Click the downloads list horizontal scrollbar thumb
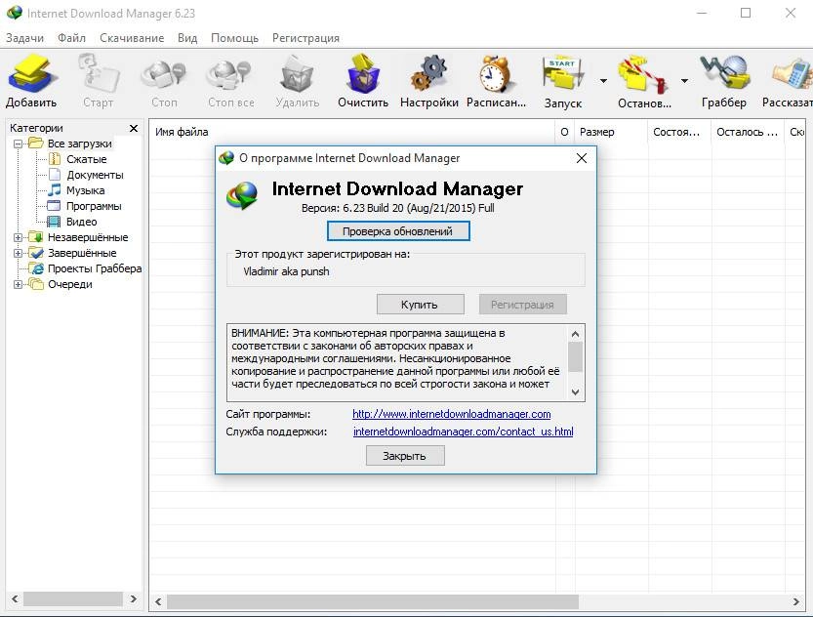This screenshot has height=617, width=813. tap(372, 601)
